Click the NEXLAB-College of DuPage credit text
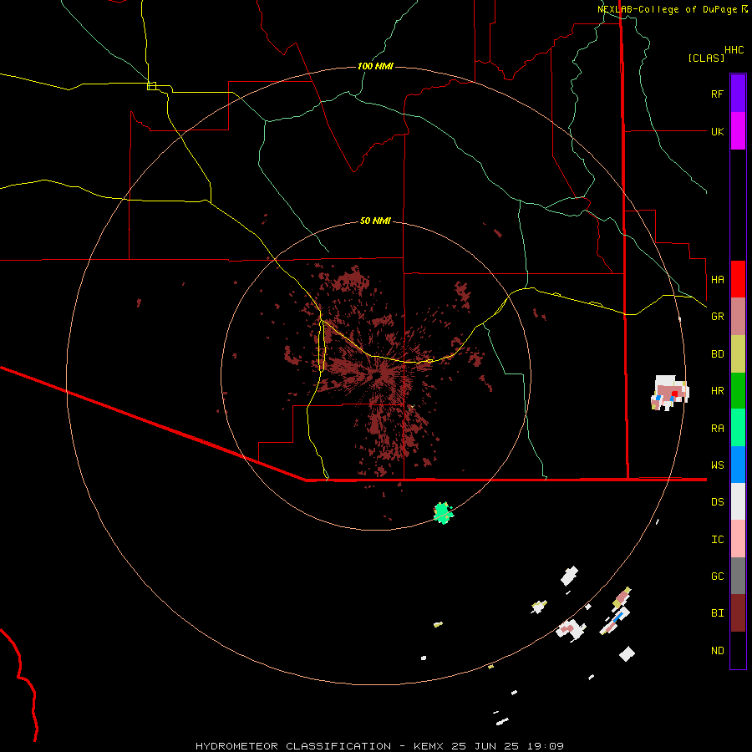This screenshot has height=752, width=752. click(x=667, y=9)
